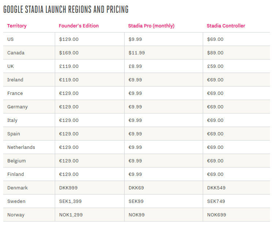Click the page title about Stadia pricing

tap(66, 9)
